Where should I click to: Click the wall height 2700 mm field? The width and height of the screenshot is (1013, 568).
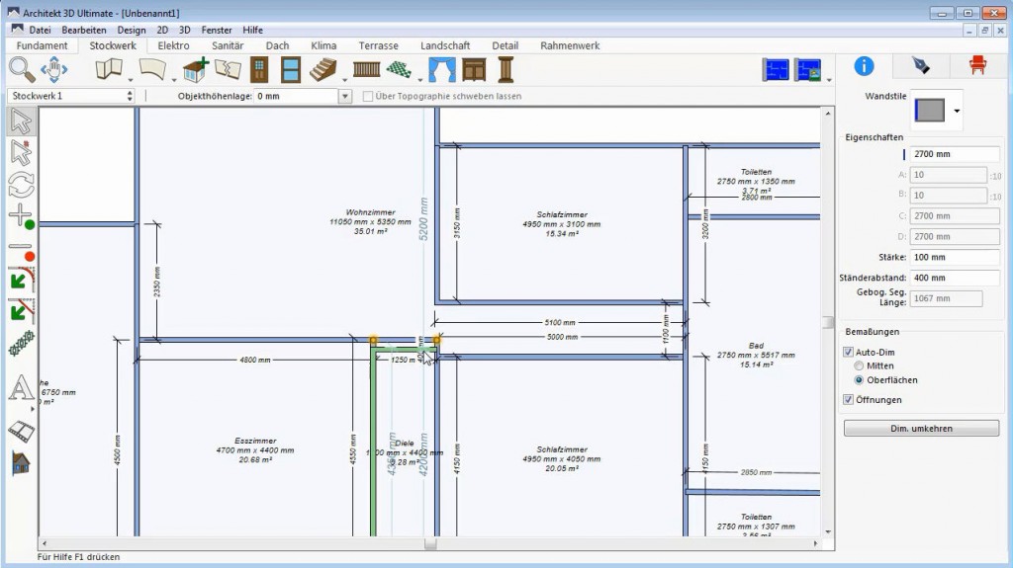tap(955, 154)
